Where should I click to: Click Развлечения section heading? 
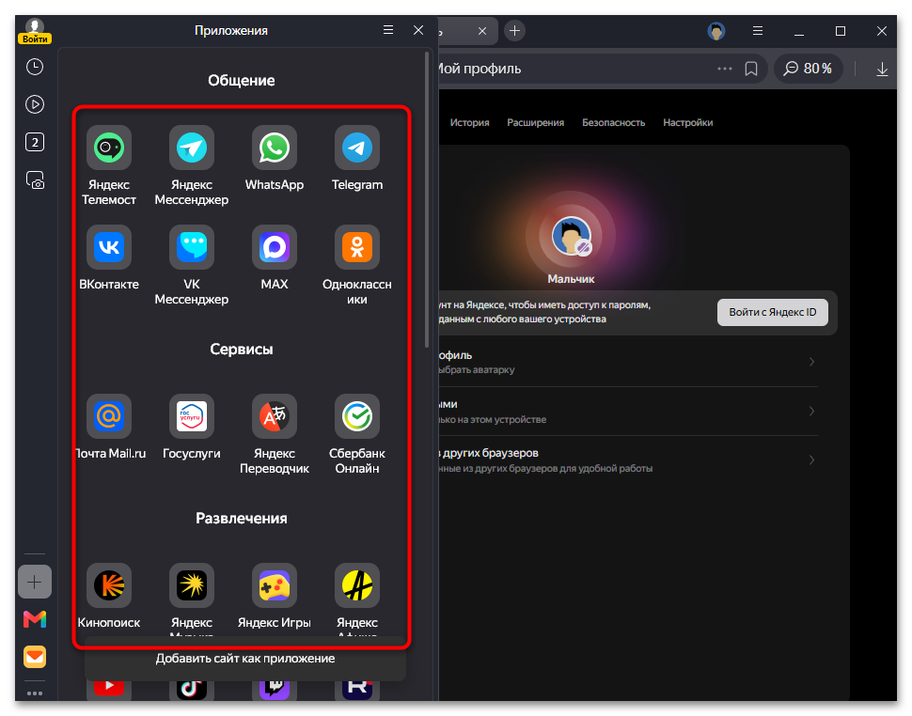point(242,519)
